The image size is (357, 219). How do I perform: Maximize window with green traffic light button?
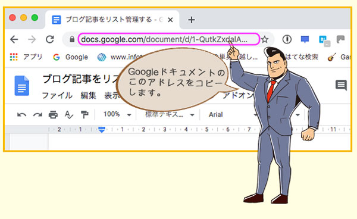[x=35, y=17]
